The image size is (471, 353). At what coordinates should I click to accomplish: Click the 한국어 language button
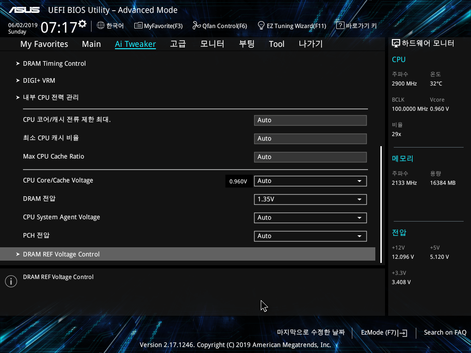(110, 26)
